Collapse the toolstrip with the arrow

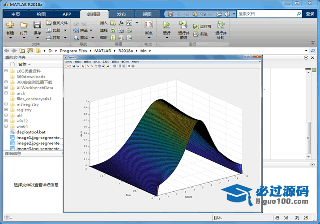(x=313, y=43)
